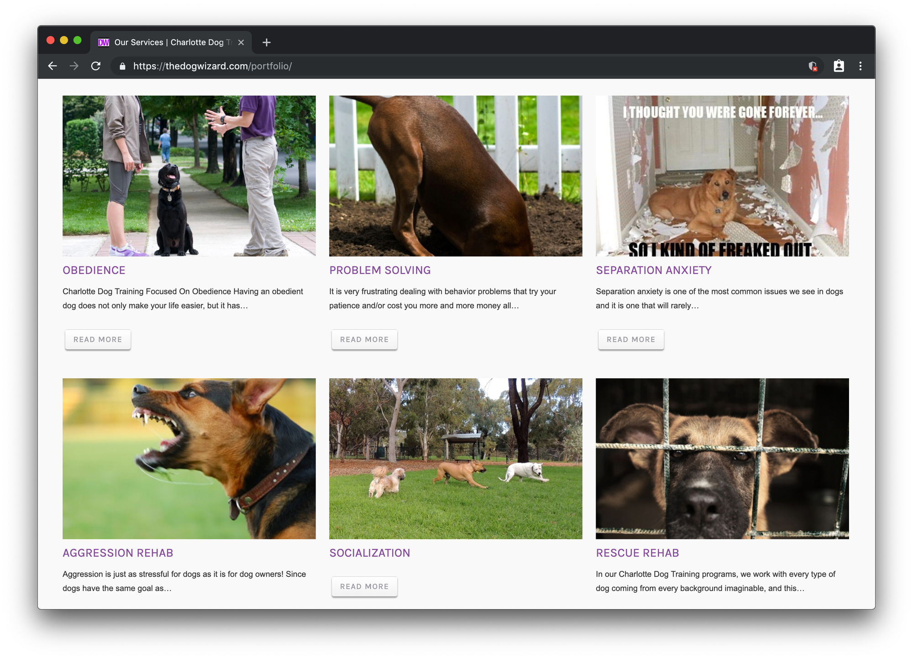
Task: Click READ MORE under Problem Solving
Action: pyautogui.click(x=364, y=339)
